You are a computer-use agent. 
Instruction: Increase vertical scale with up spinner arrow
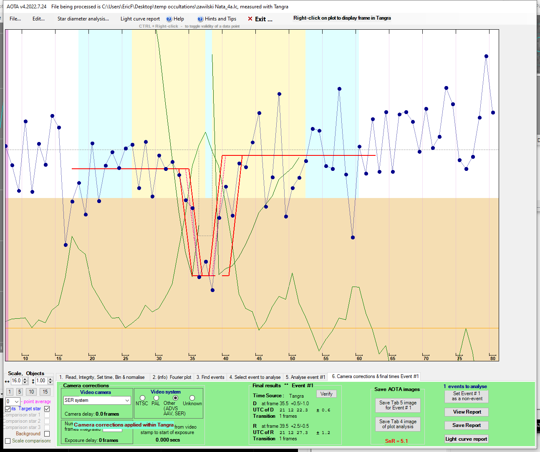(50, 379)
